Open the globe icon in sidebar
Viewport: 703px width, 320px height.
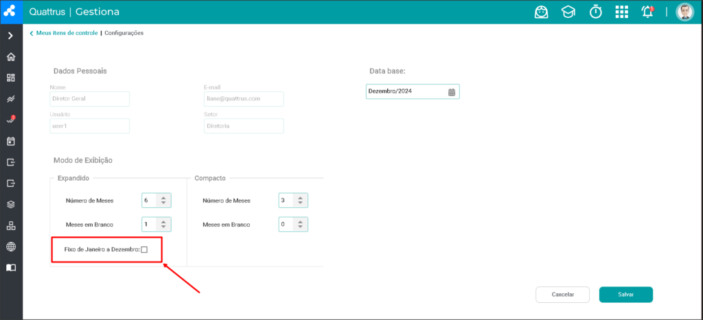pos(11,247)
